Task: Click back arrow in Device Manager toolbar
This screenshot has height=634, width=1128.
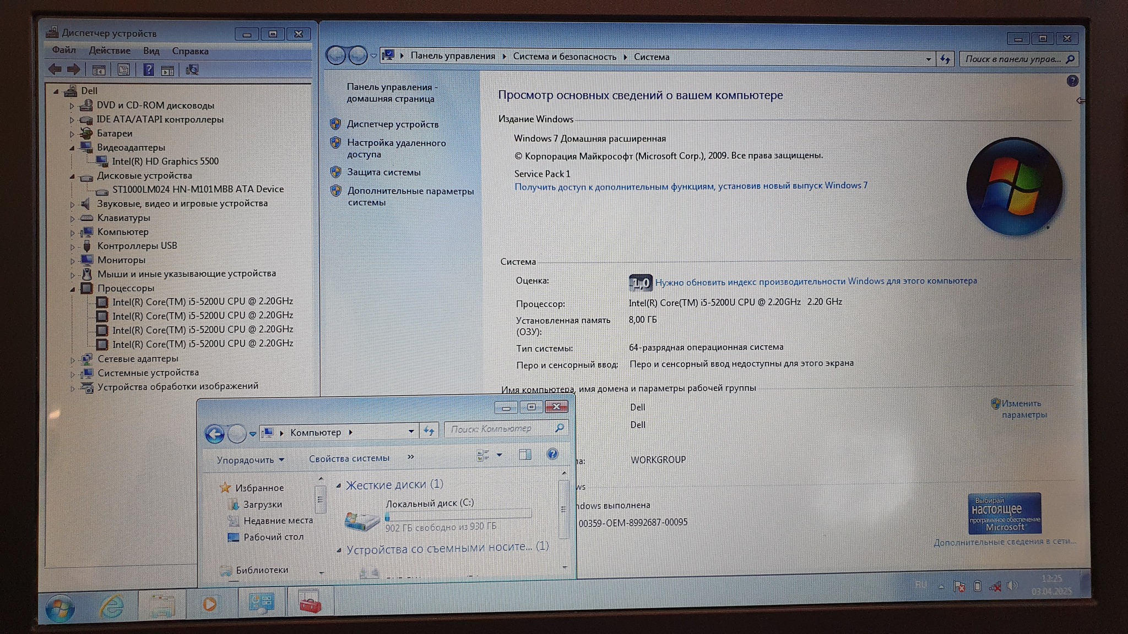Action: [55, 69]
